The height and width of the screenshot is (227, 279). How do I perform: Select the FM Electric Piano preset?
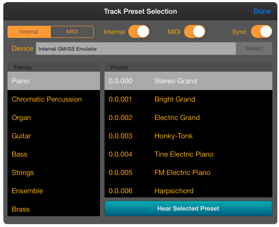pos(188,172)
